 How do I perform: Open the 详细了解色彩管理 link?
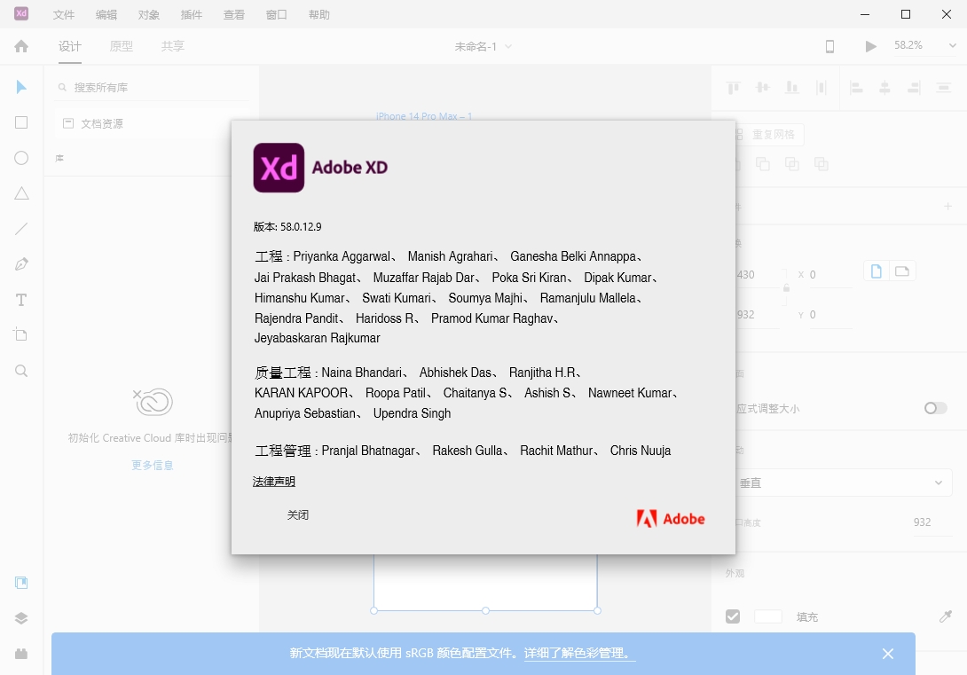click(579, 654)
